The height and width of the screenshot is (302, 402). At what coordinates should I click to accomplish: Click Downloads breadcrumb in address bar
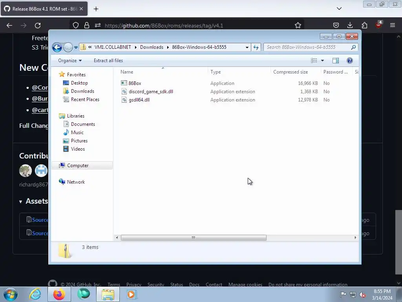(x=152, y=47)
